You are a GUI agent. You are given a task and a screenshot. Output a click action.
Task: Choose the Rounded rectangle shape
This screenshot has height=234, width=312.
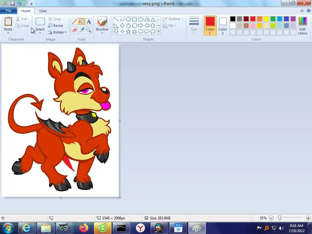(x=141, y=19)
